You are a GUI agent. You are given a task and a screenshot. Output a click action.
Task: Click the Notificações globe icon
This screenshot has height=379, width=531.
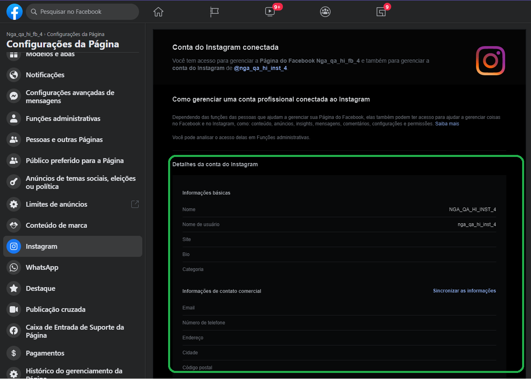14,75
